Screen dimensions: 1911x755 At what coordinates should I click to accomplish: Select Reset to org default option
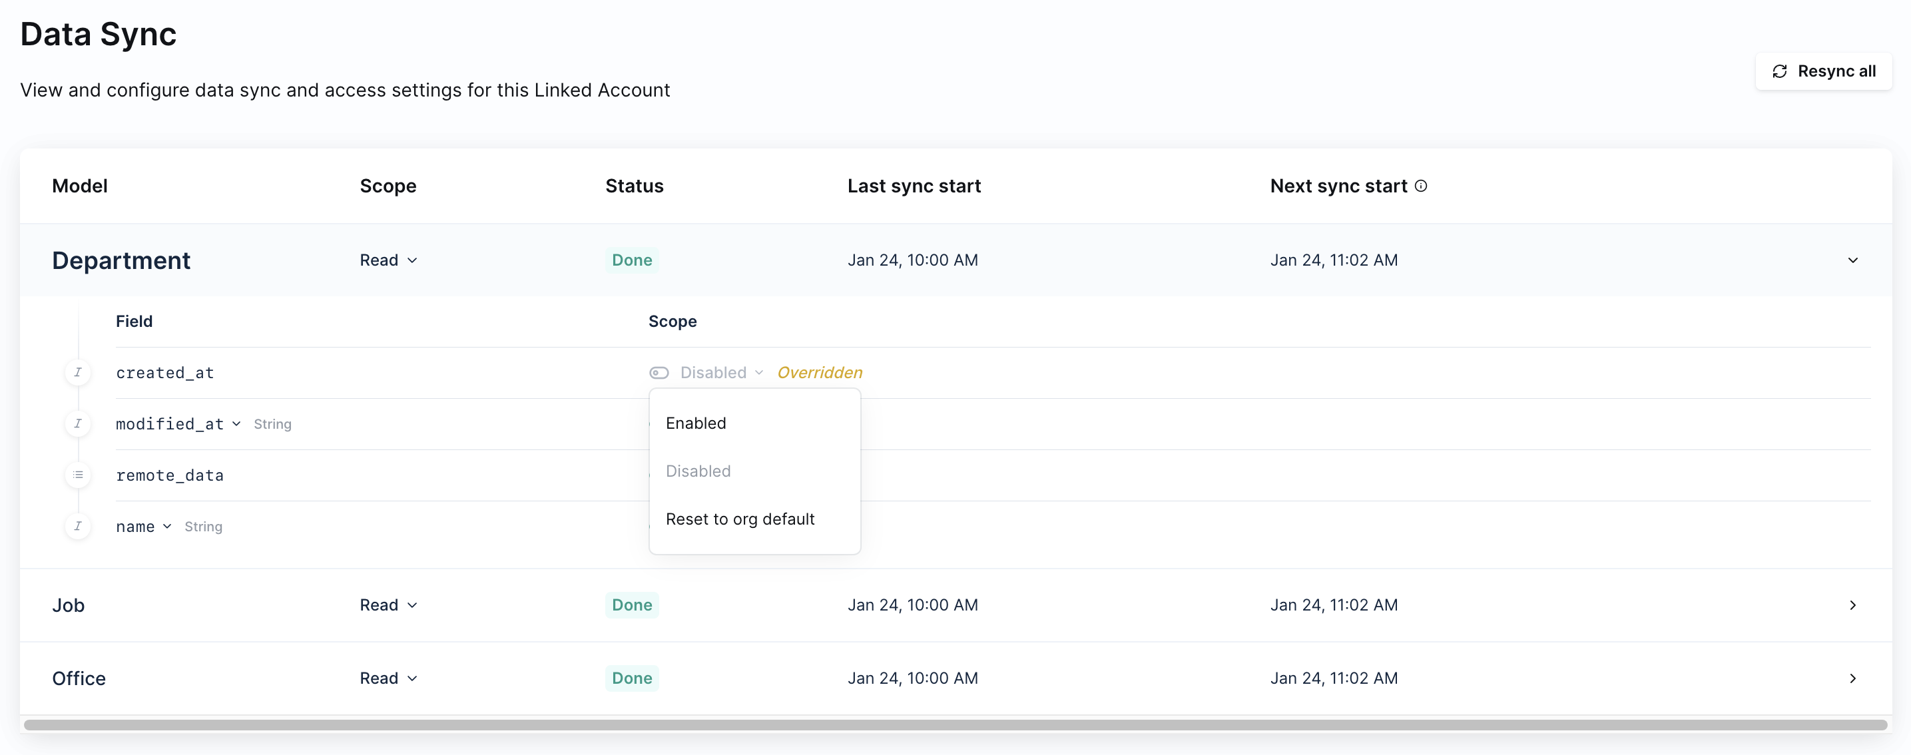(740, 519)
